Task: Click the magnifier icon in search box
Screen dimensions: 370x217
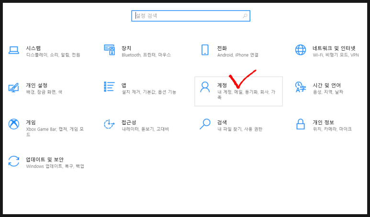Action: [245, 16]
